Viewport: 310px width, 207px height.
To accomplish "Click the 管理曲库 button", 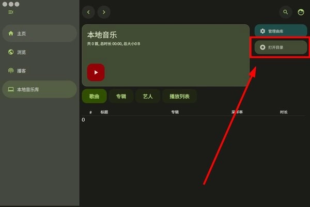I will [281, 31].
